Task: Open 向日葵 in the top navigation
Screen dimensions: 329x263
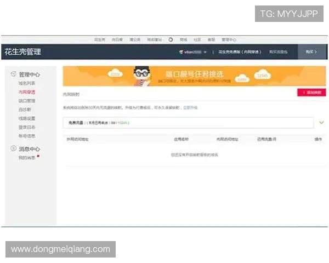Action: (117, 39)
